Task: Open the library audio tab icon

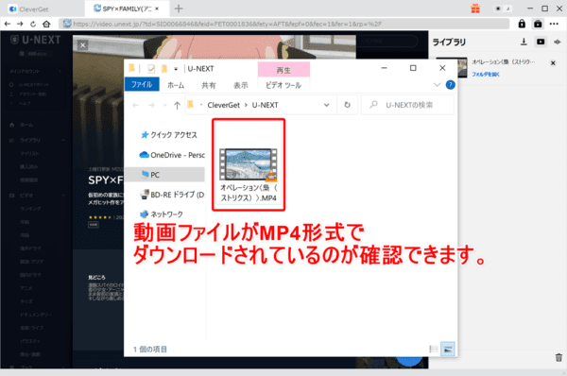Action: (x=558, y=43)
